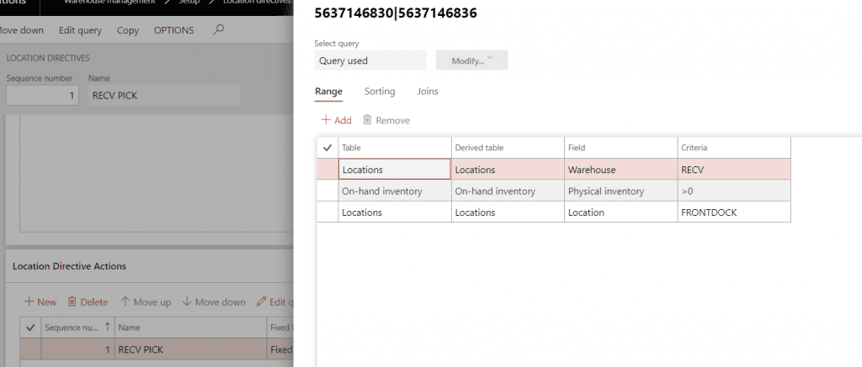Open the OPTIONS menu
The image size is (862, 367).
pyautogui.click(x=173, y=30)
